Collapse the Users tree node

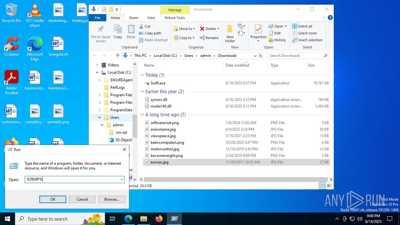pos(100,117)
